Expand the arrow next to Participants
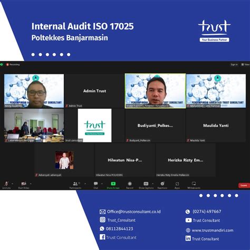 pyautogui.click(x=85, y=184)
